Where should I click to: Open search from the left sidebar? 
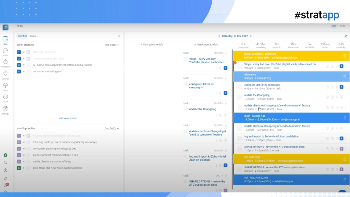[6, 163]
